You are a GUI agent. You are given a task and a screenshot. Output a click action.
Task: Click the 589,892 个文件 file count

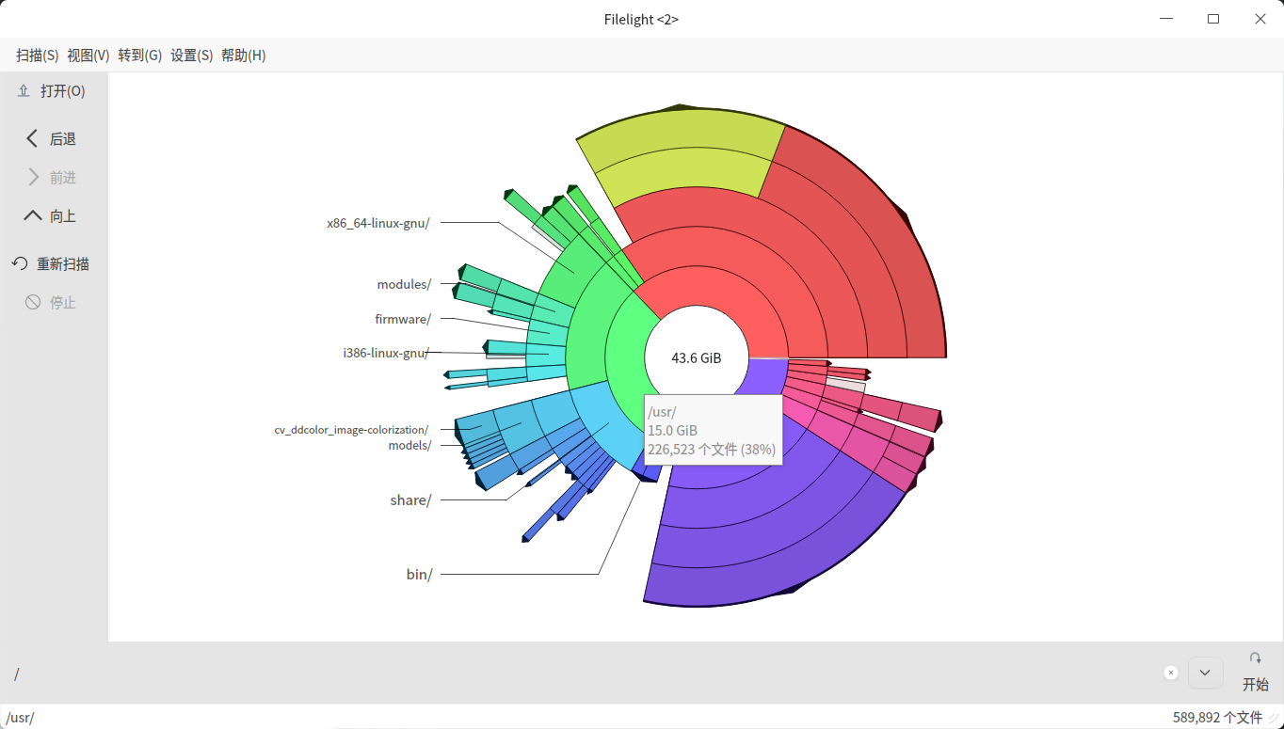click(x=1217, y=718)
